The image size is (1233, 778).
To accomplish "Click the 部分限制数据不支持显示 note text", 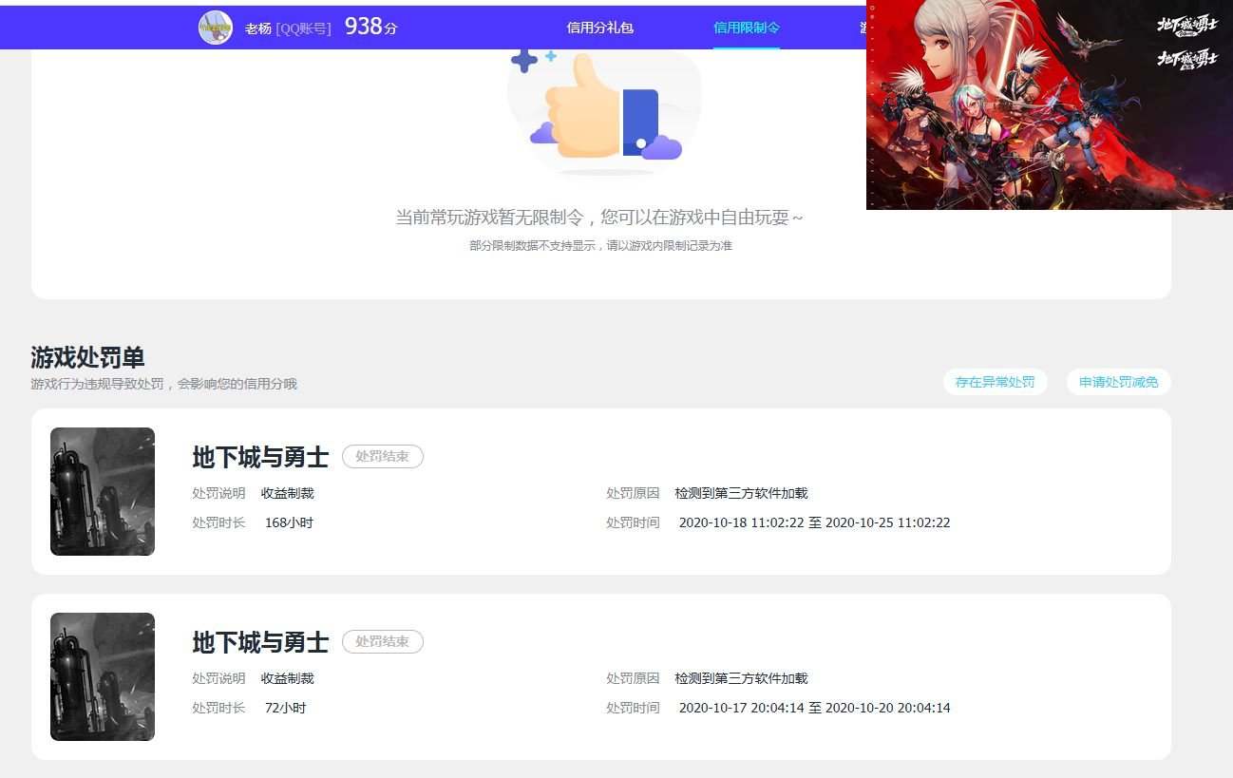I will pos(600,245).
